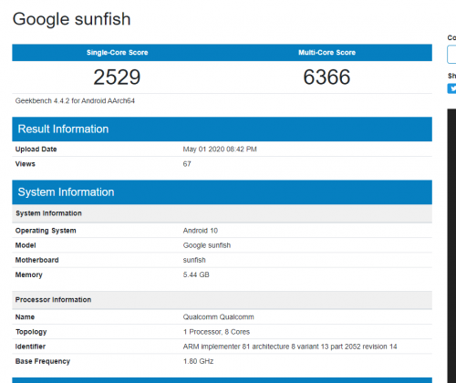Click the gray System Information subheader row
Screen dimensions: 456x383
[x=222, y=213]
